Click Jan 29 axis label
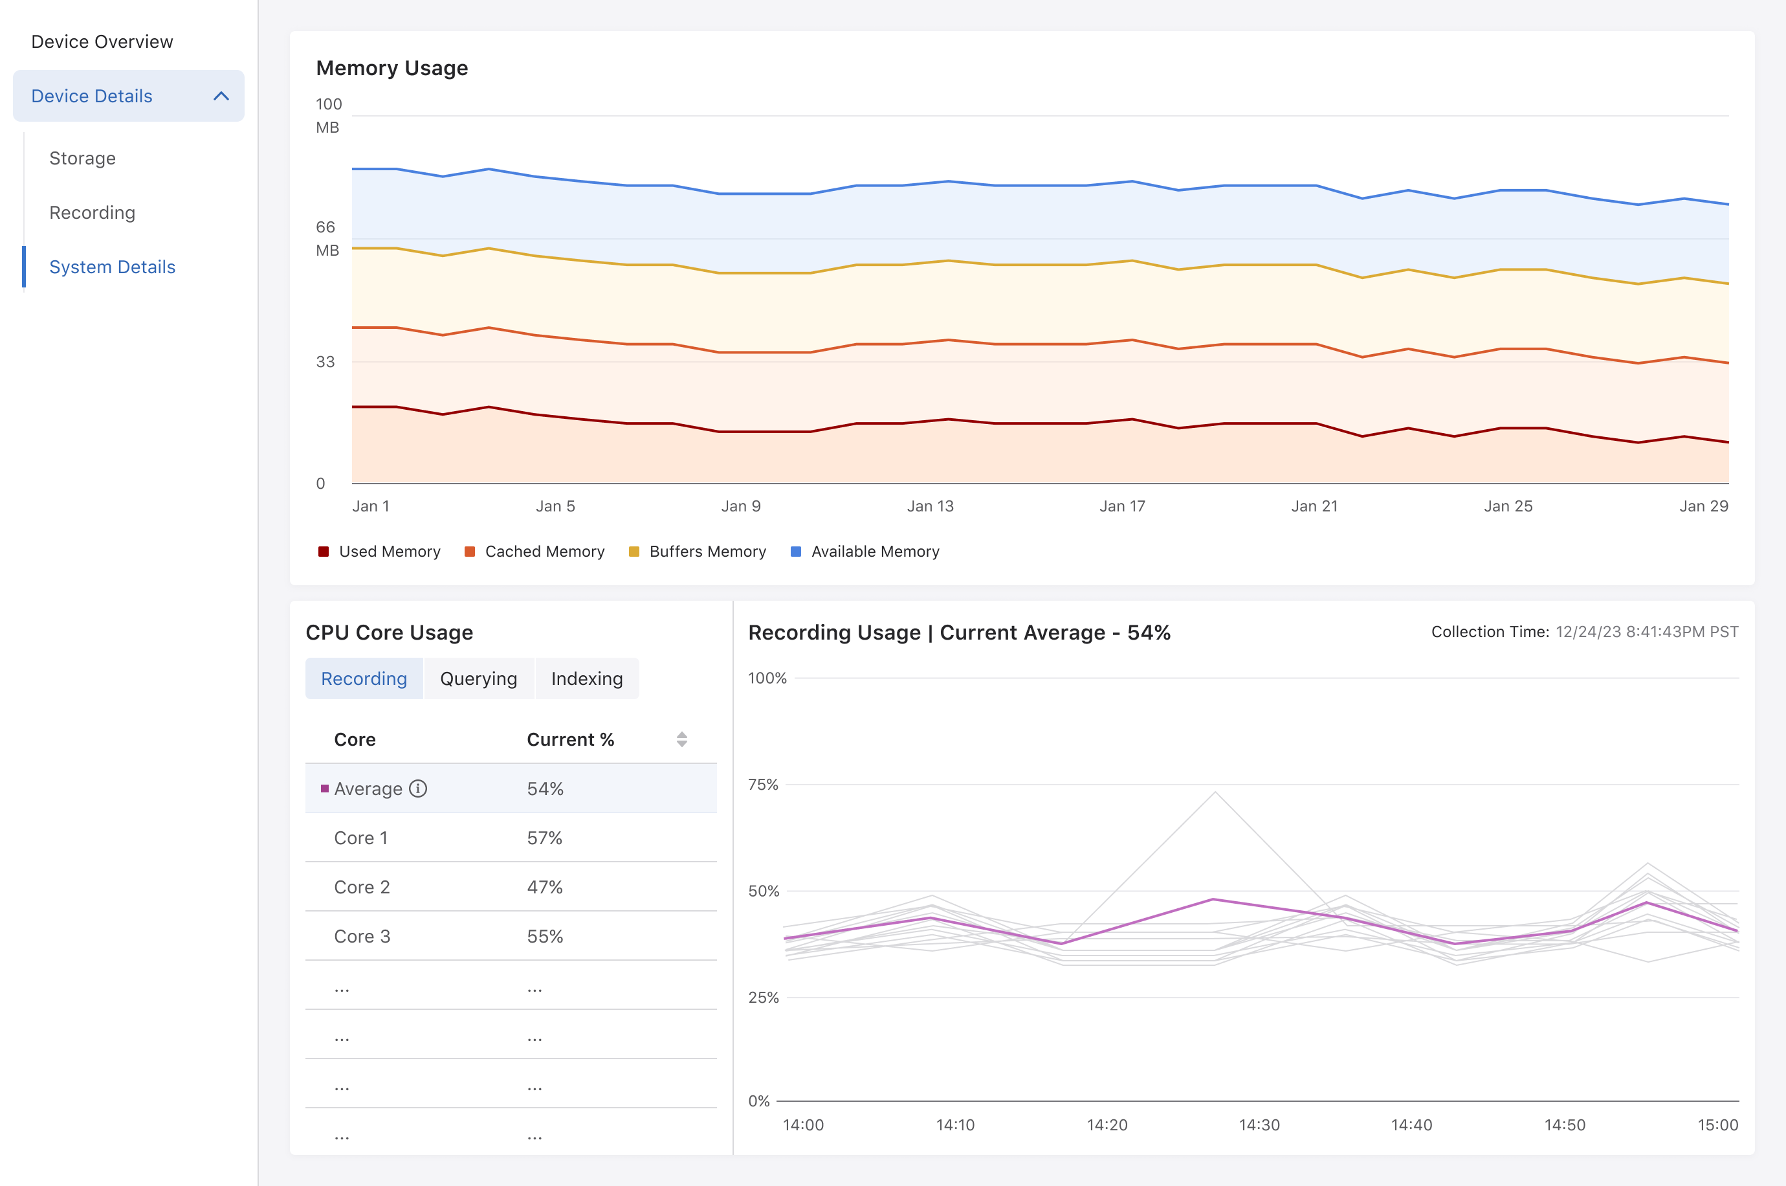 (x=1704, y=506)
